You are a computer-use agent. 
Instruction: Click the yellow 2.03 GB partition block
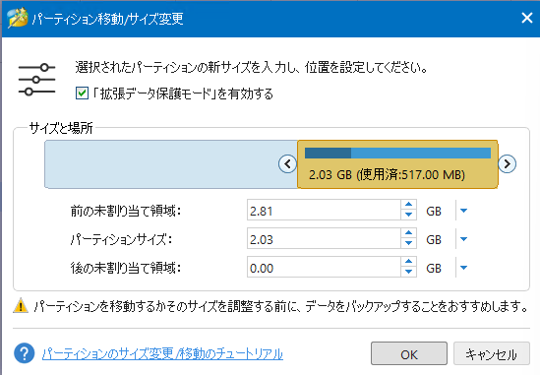[x=397, y=164]
